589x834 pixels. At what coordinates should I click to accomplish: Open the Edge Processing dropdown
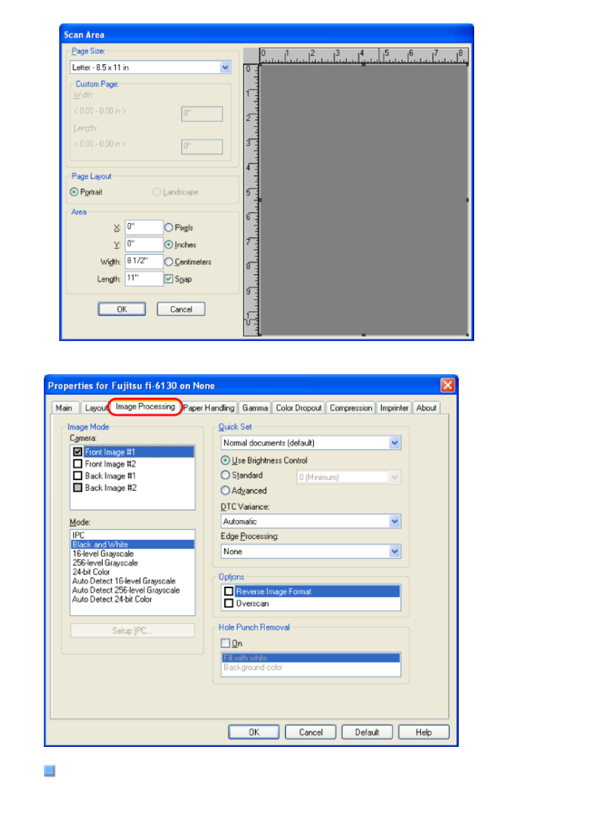pos(395,551)
